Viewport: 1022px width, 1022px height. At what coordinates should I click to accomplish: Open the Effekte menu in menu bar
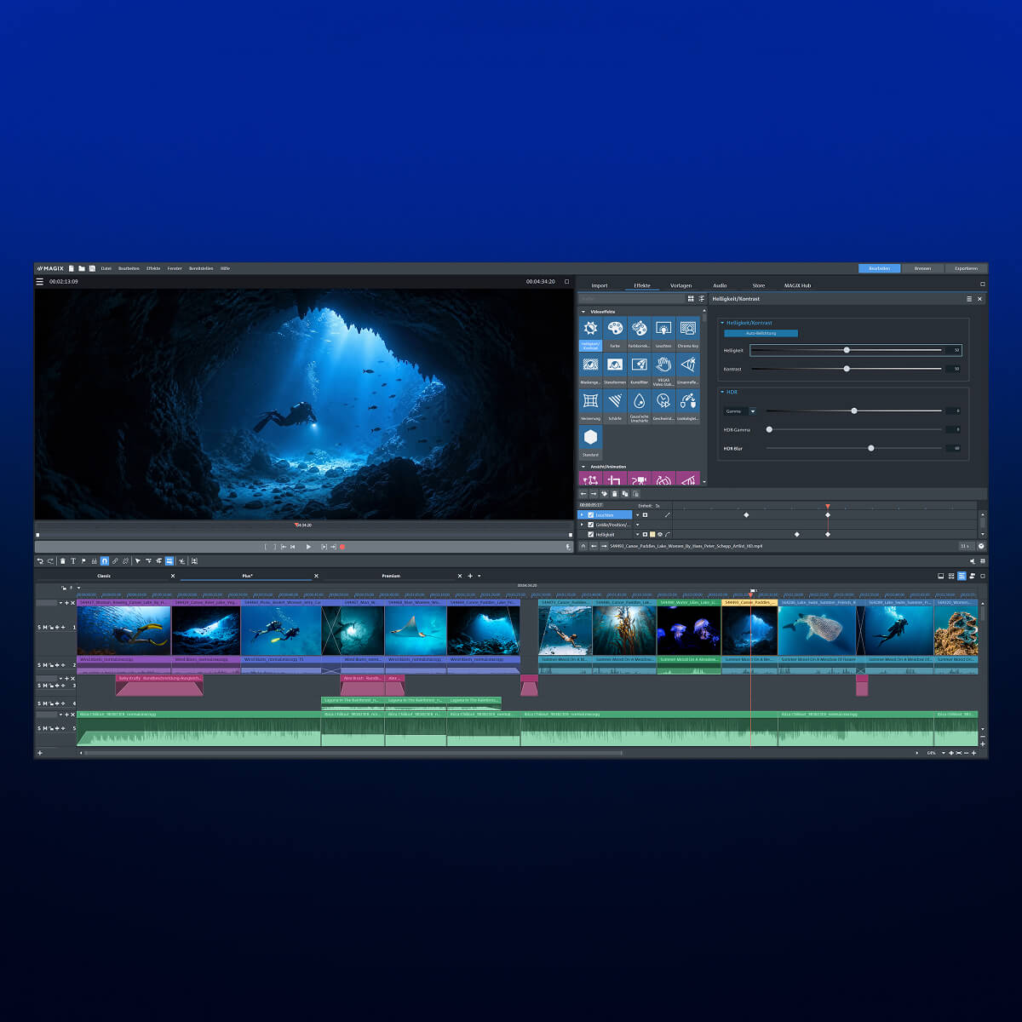click(153, 268)
